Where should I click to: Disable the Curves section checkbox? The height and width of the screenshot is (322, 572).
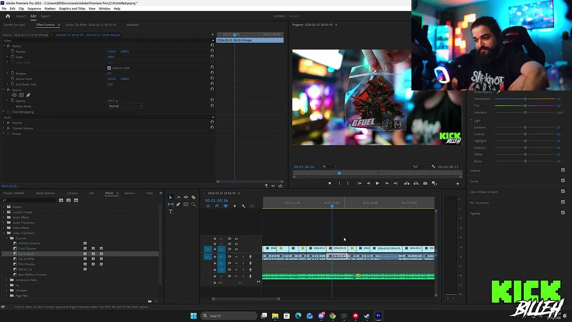coord(563,181)
